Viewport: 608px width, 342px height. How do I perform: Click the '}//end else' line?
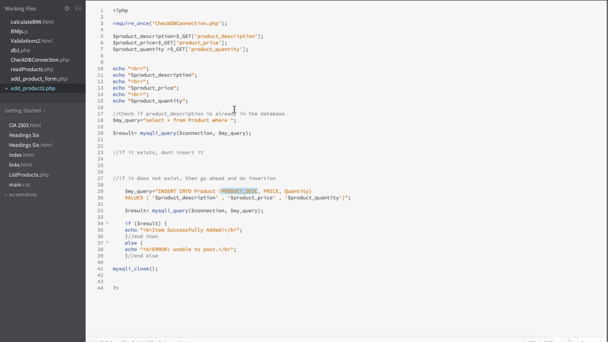click(x=142, y=256)
